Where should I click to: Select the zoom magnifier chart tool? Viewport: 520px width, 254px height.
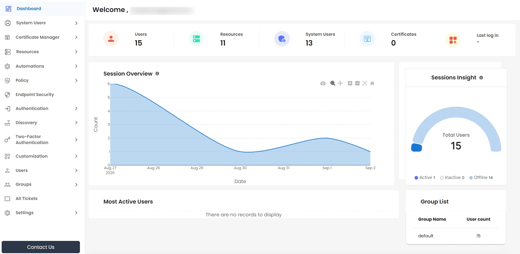pos(333,83)
